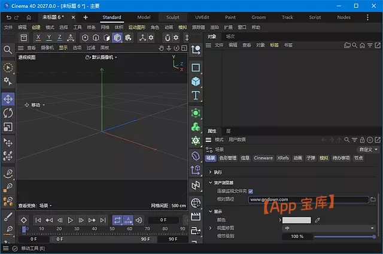Image resolution: width=383 pixels, height=254 pixels.
Task: Switch to the 场次 tab
Action: (230, 37)
